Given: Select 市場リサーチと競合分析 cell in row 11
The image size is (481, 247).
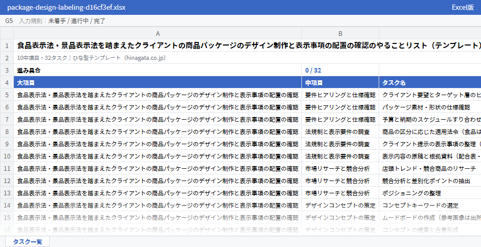Looking at the screenshot, I should click(x=340, y=168).
